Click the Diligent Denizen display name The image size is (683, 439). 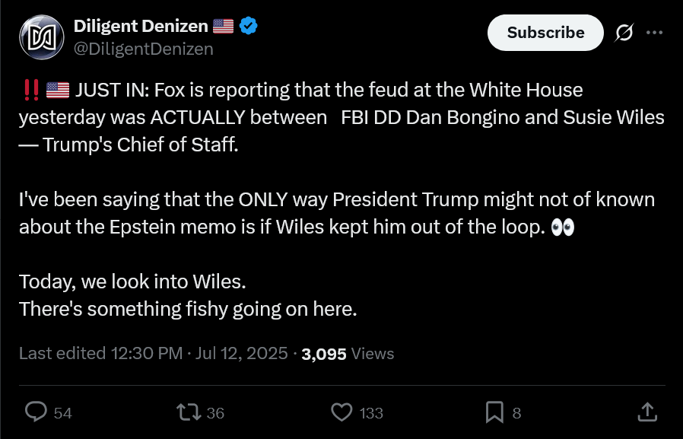coord(141,26)
